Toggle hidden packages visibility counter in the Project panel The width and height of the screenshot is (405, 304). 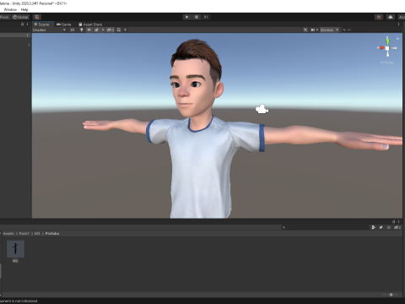tap(397, 227)
